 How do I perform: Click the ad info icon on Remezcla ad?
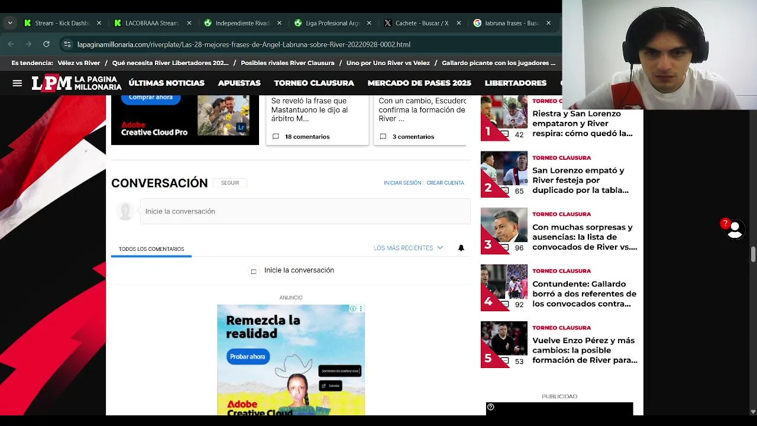(353, 309)
